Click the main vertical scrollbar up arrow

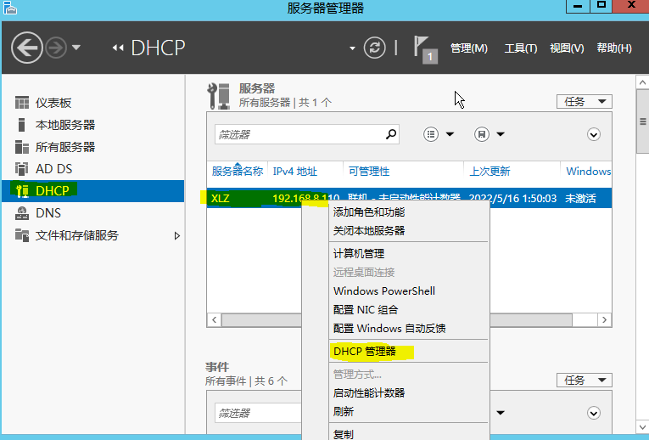642,82
